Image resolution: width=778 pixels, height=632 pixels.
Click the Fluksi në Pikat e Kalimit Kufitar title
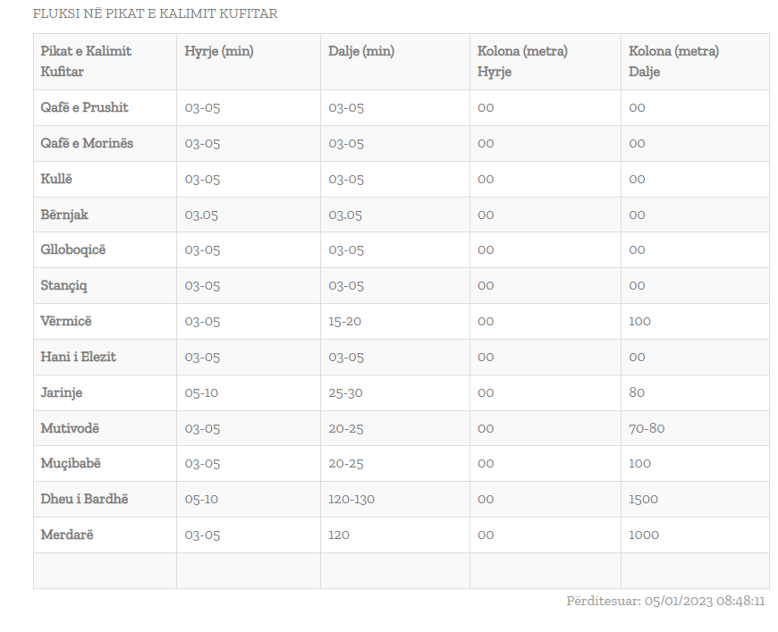155,13
